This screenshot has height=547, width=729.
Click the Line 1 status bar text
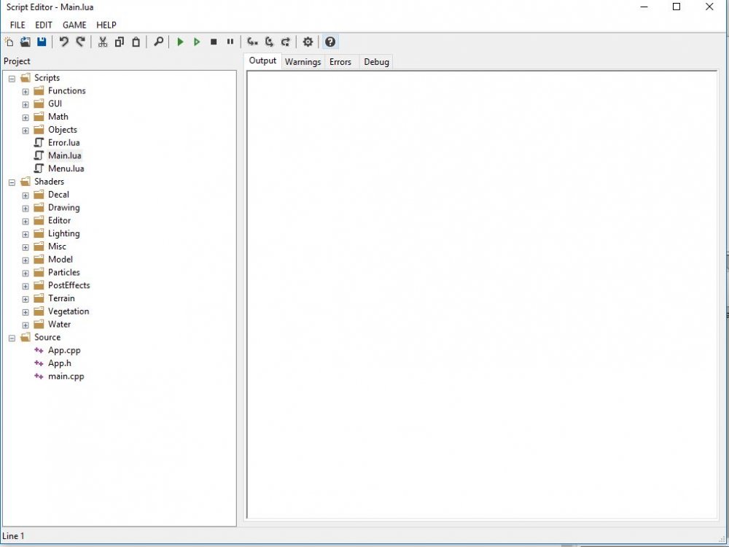(x=13, y=536)
